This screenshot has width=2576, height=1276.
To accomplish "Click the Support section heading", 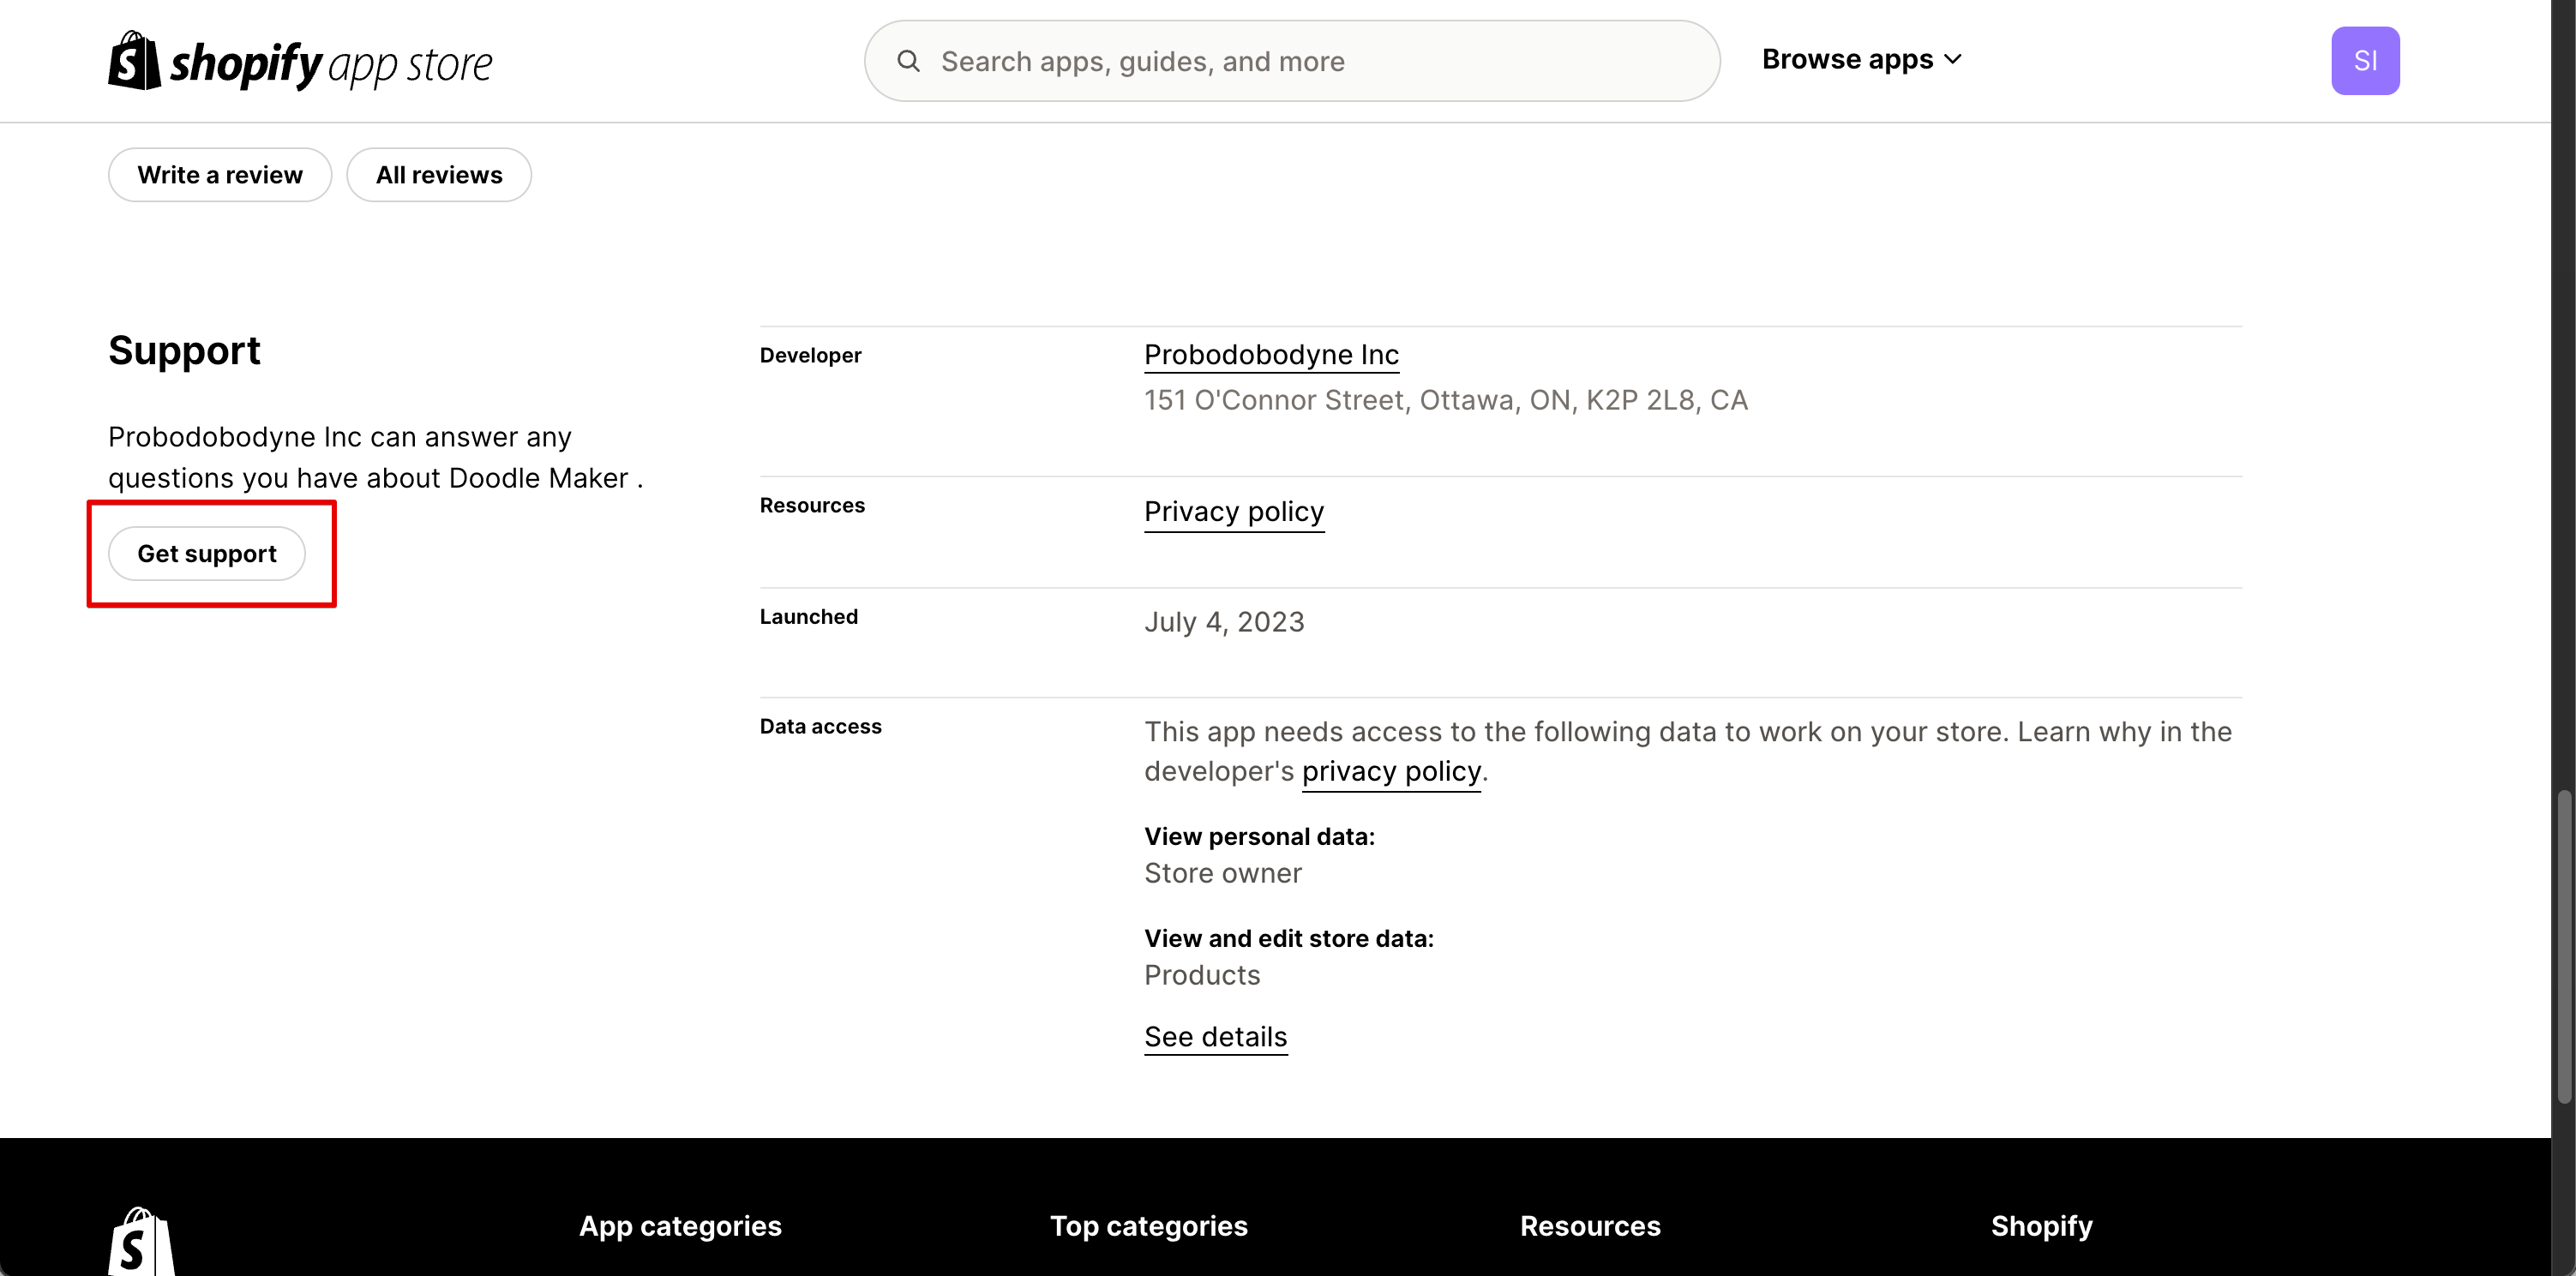I will click(x=184, y=351).
